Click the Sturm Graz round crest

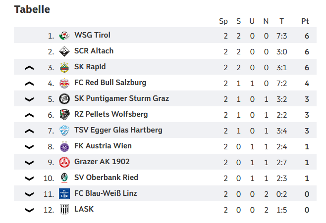coord(64,99)
